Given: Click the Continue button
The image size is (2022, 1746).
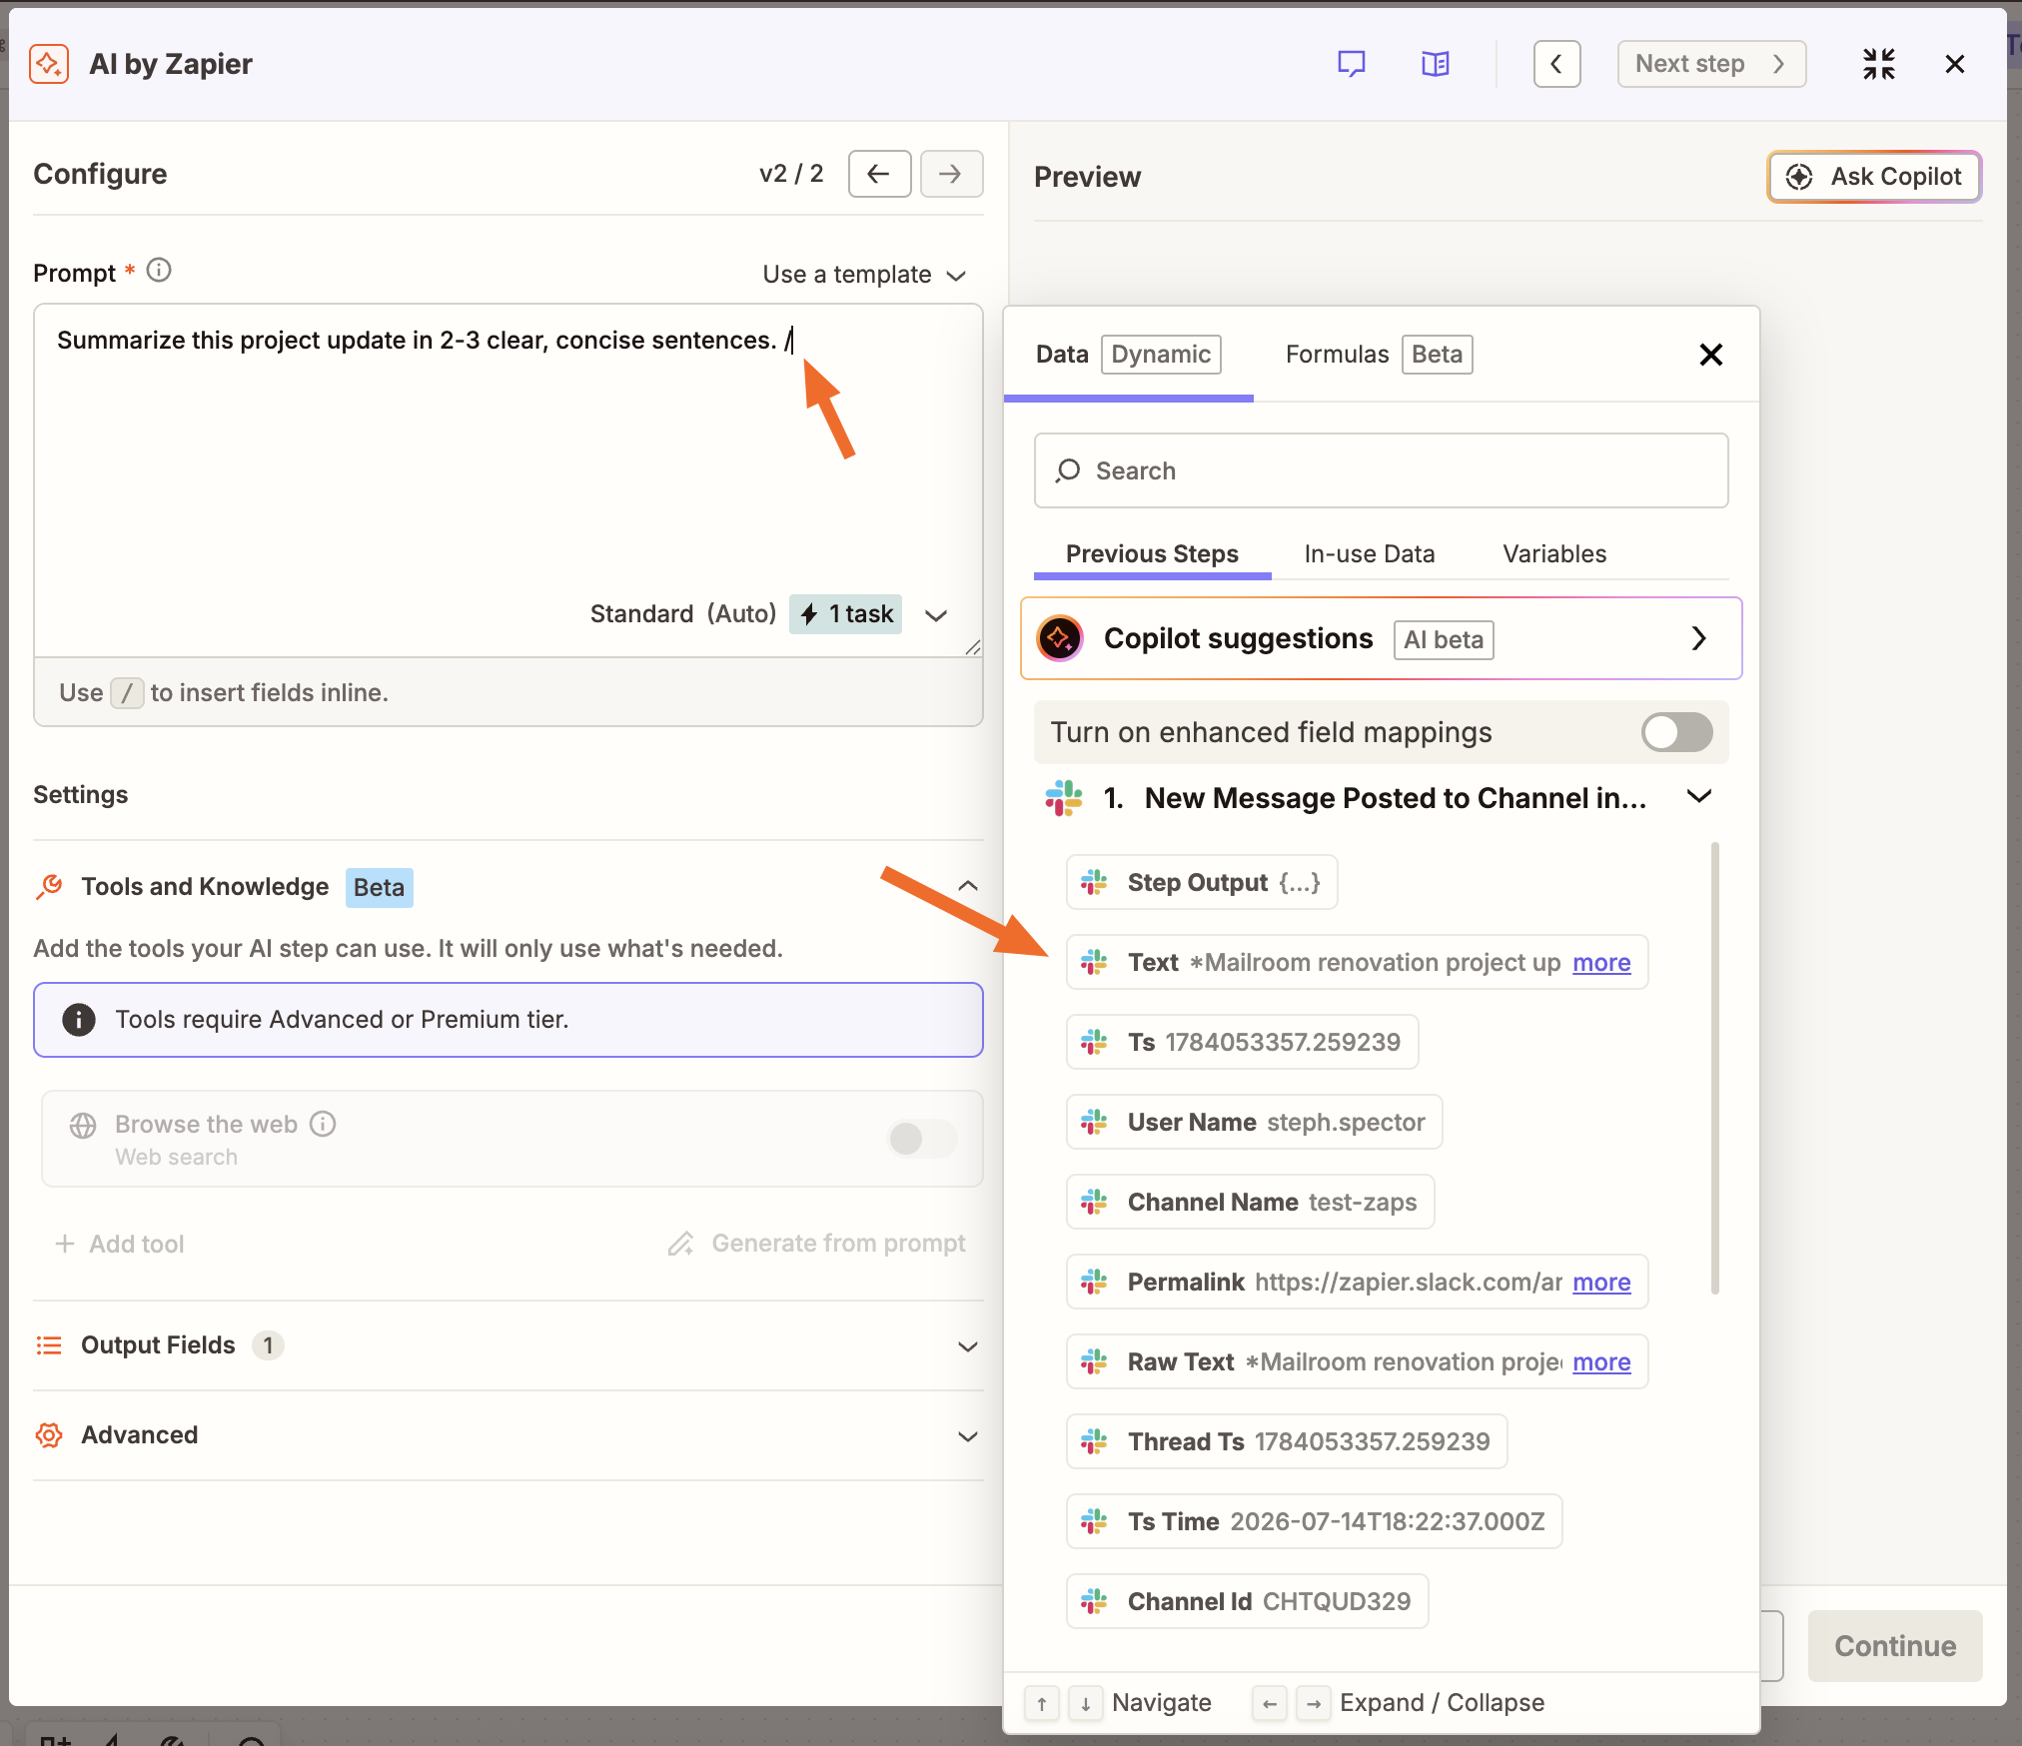Looking at the screenshot, I should (x=1895, y=1645).
